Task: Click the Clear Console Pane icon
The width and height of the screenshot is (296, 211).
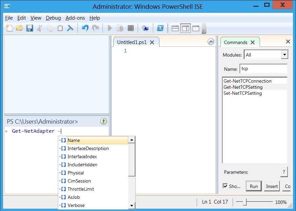Action: (x=70, y=28)
